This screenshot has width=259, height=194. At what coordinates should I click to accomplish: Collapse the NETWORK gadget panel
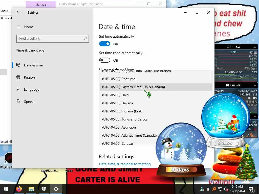point(255,85)
